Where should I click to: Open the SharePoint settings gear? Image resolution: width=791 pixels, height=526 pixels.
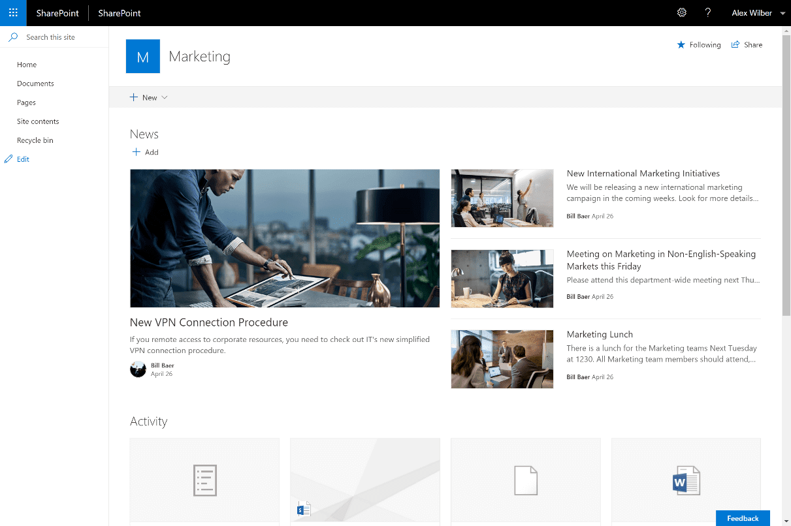[x=682, y=13]
